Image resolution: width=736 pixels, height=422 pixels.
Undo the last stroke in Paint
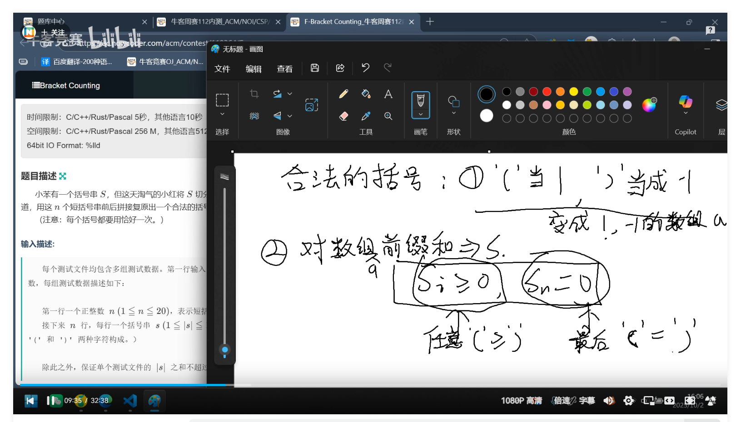coord(365,68)
